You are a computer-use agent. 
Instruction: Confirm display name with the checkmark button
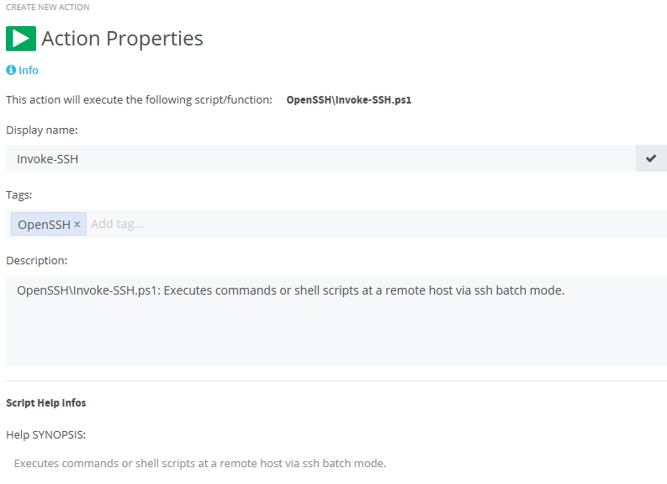651,158
